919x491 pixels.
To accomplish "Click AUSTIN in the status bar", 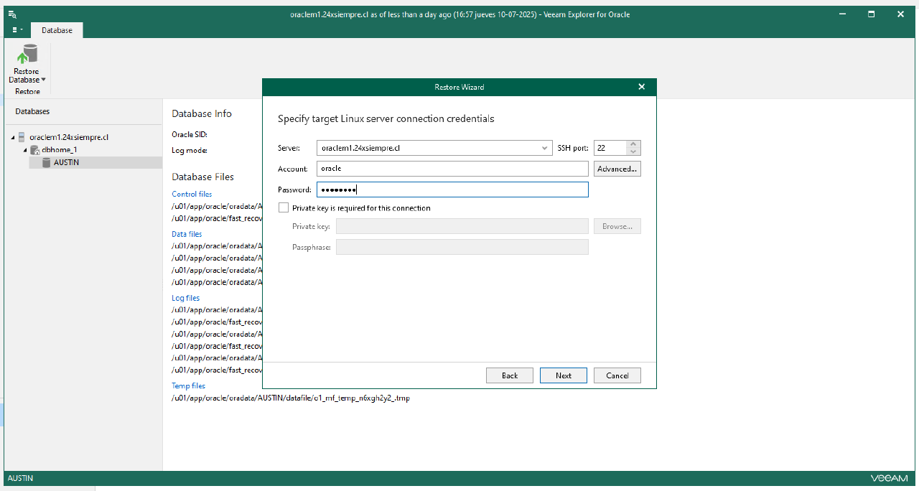I will tap(20, 478).
